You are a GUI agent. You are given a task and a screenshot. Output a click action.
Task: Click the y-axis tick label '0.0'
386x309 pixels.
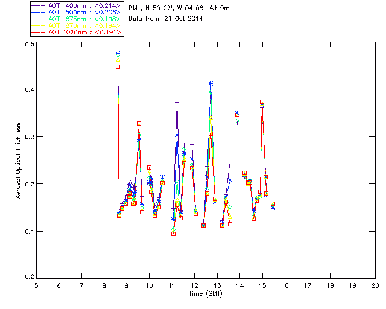30,276
